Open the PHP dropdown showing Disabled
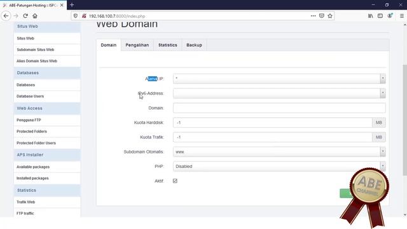The image size is (407, 229). pyautogui.click(x=279, y=166)
